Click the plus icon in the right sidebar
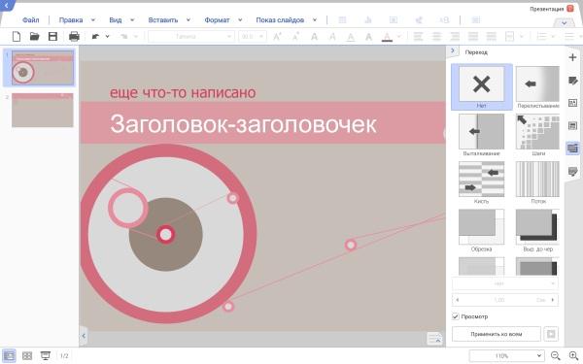This screenshot has height=364, width=583. (572, 57)
